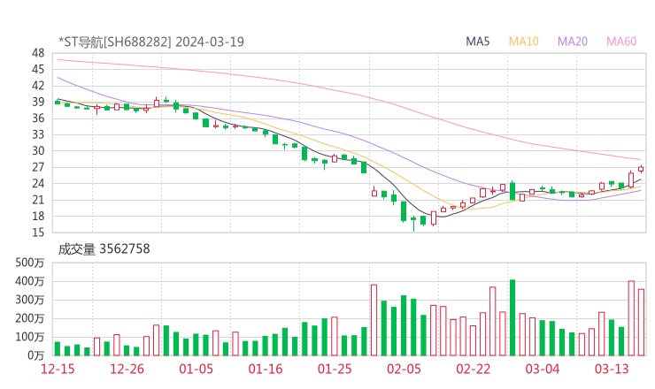Click the 15 price axis label
This screenshot has width=655, height=389.
tap(38, 233)
